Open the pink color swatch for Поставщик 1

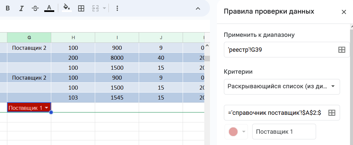coord(236,132)
